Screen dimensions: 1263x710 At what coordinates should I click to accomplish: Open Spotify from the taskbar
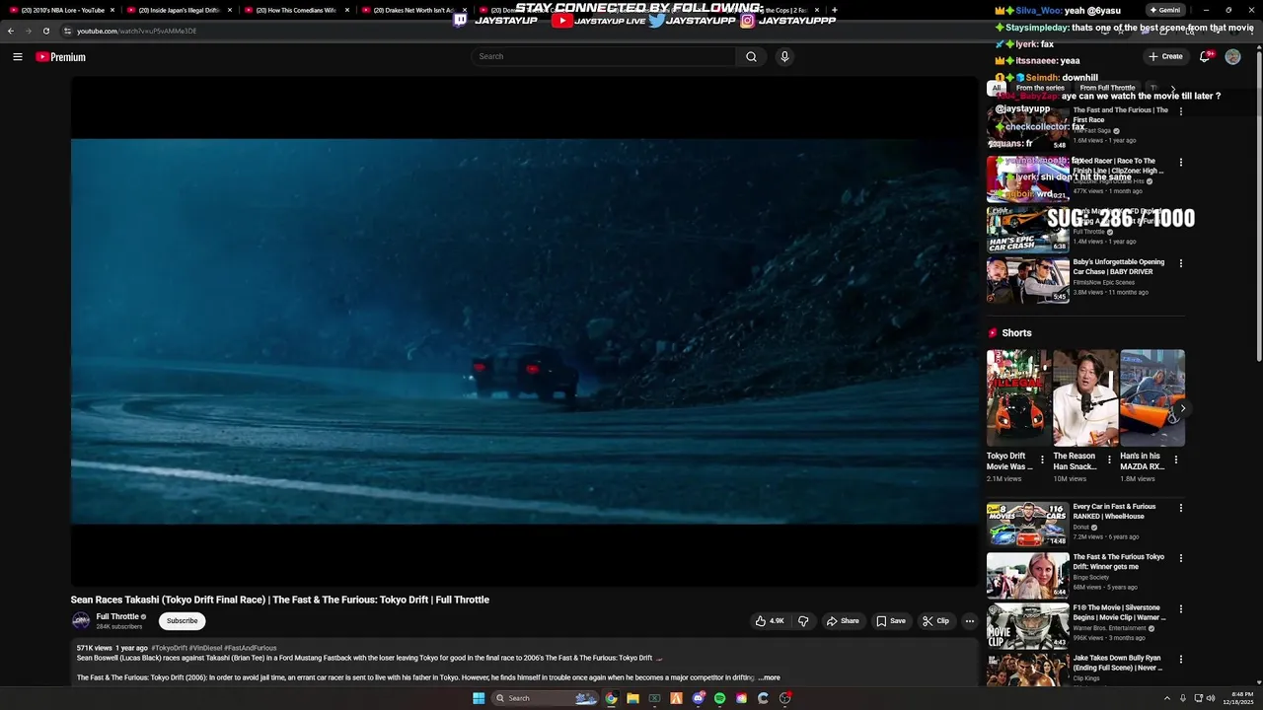(719, 698)
